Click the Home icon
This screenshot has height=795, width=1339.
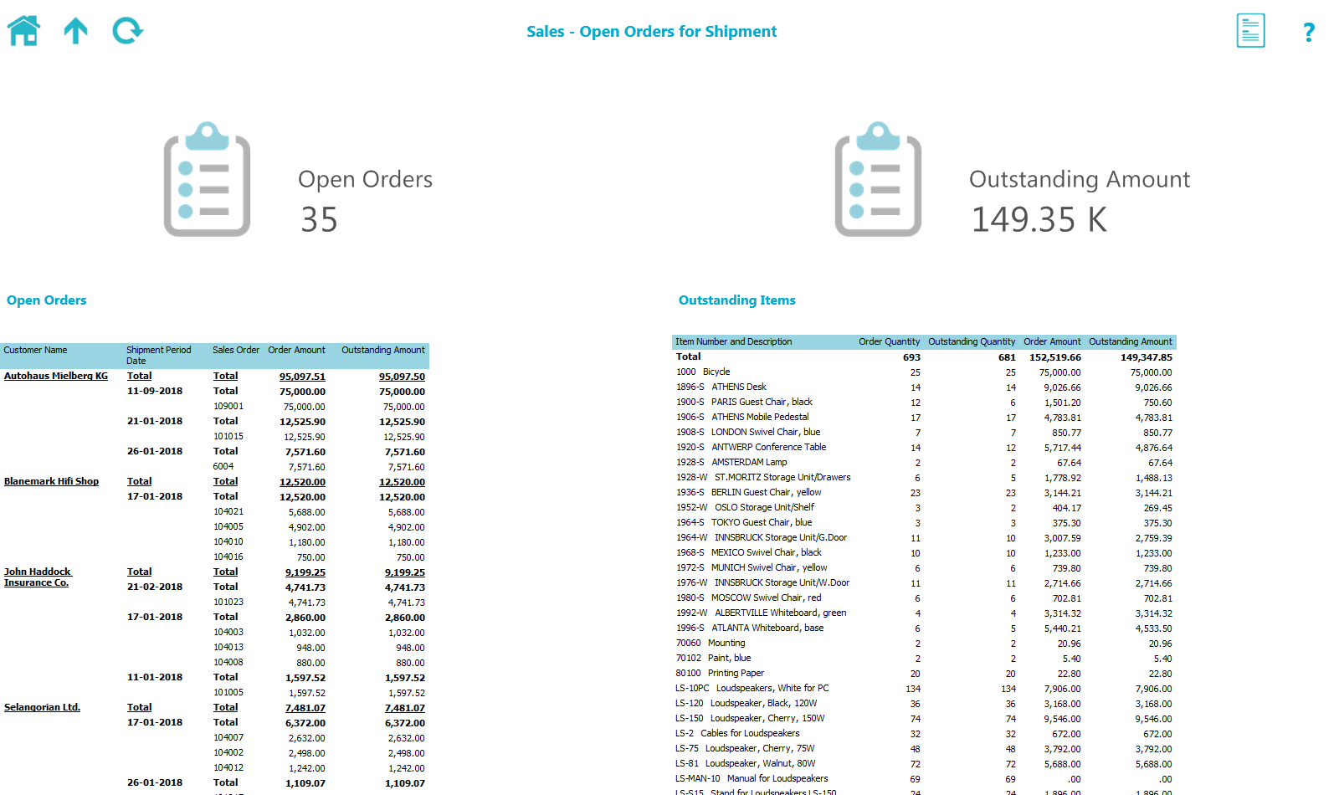click(23, 30)
